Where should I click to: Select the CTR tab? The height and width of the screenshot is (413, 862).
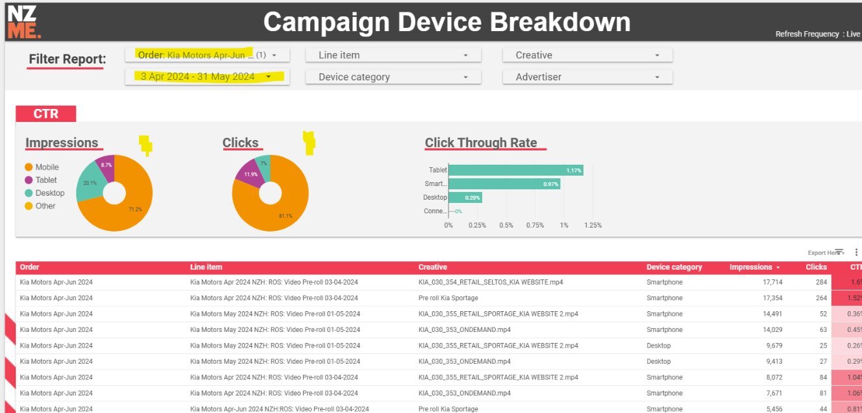tap(45, 114)
